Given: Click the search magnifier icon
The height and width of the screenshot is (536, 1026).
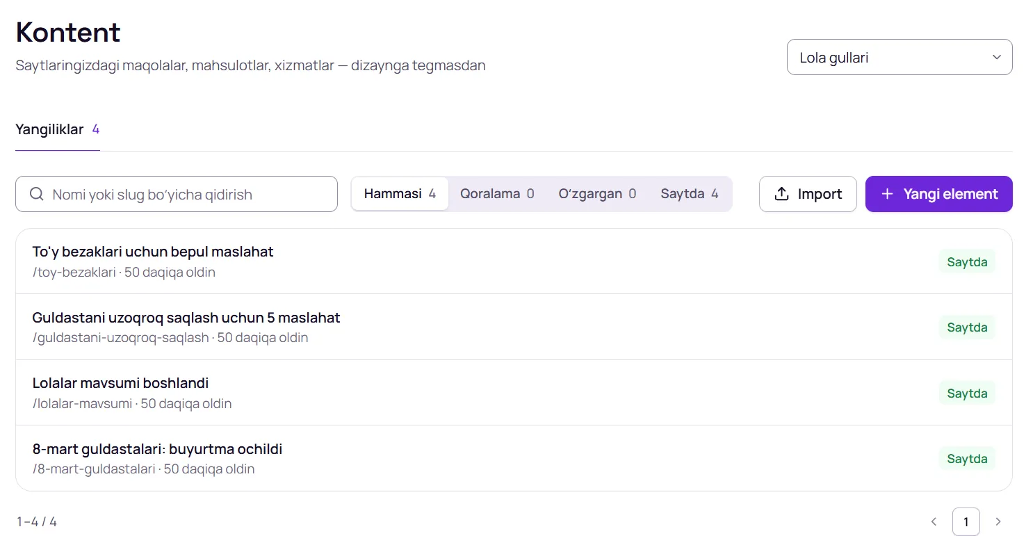Looking at the screenshot, I should point(37,194).
